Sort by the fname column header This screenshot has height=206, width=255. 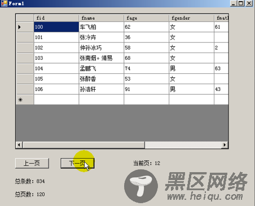101,18
